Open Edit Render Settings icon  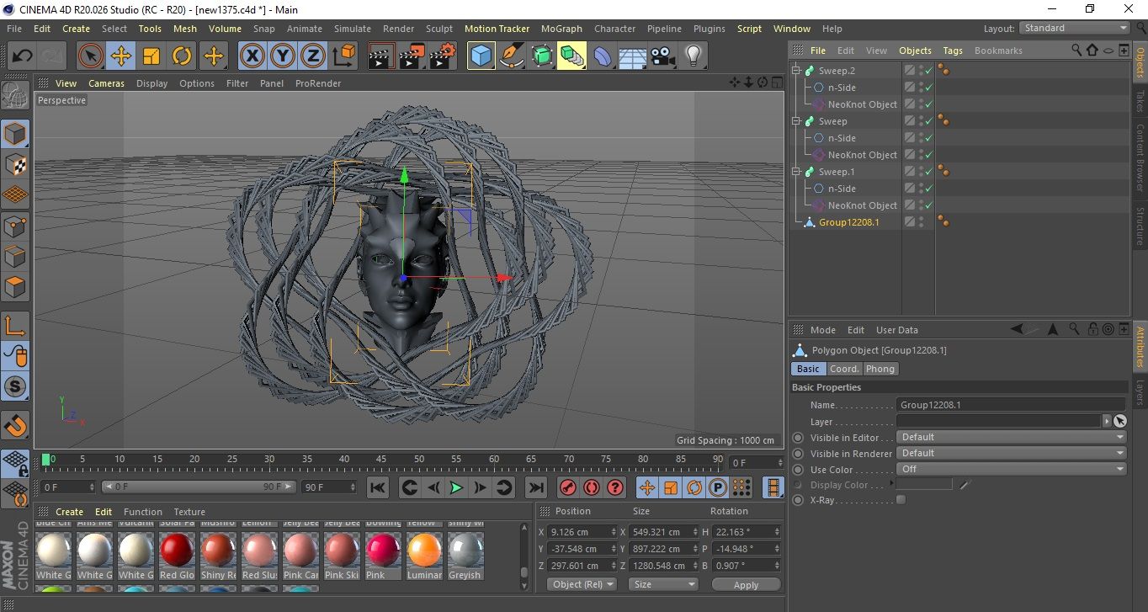[443, 56]
